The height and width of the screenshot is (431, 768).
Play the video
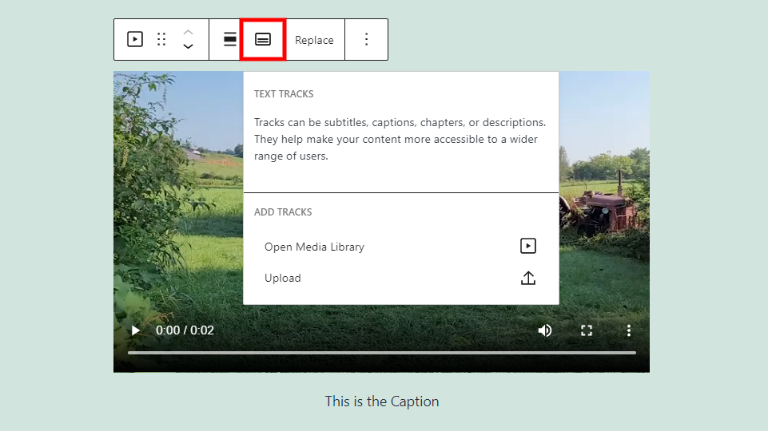[136, 330]
